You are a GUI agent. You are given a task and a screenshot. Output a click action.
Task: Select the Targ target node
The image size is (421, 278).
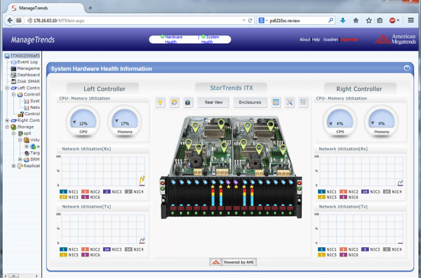(x=35, y=153)
